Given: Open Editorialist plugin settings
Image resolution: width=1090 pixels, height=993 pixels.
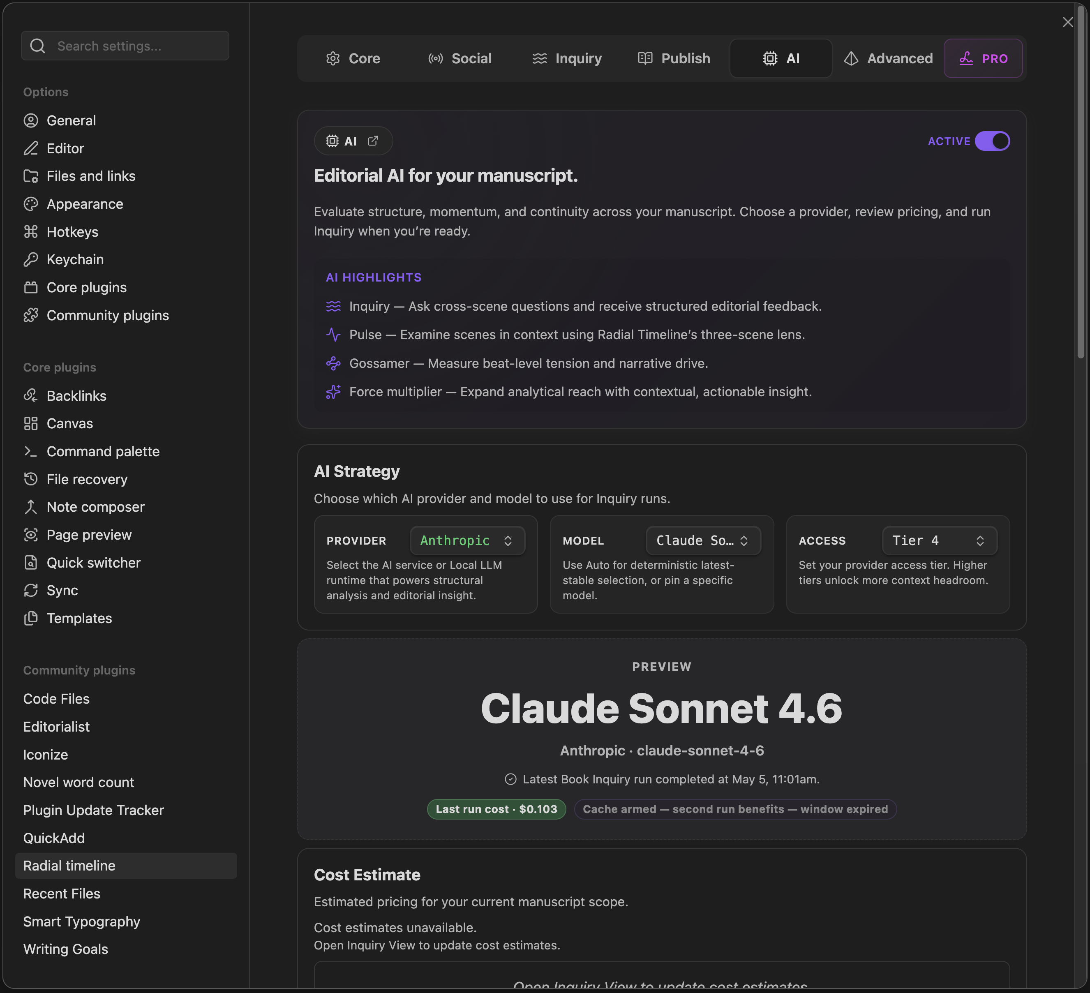Looking at the screenshot, I should click(x=126, y=727).
